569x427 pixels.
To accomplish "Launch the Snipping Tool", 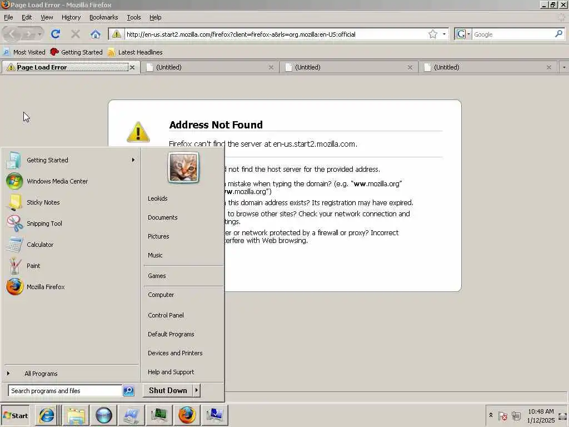I will point(72,224).
